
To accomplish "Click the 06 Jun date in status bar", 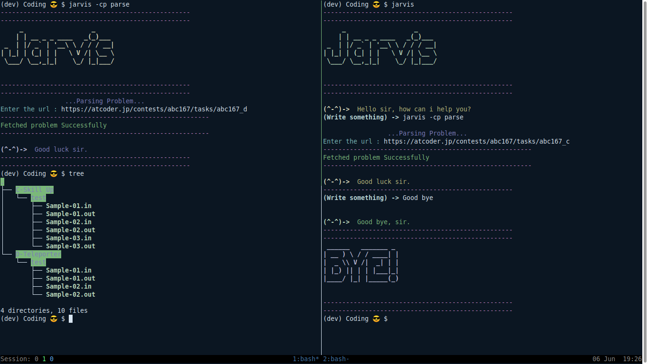I will 604,359.
